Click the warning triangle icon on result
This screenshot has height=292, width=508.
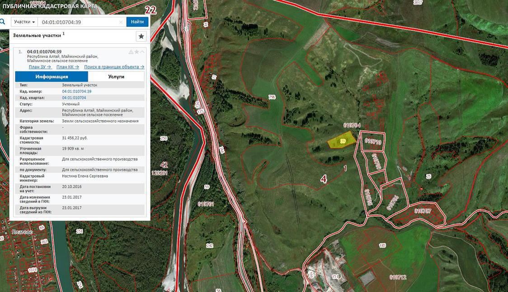(131, 52)
